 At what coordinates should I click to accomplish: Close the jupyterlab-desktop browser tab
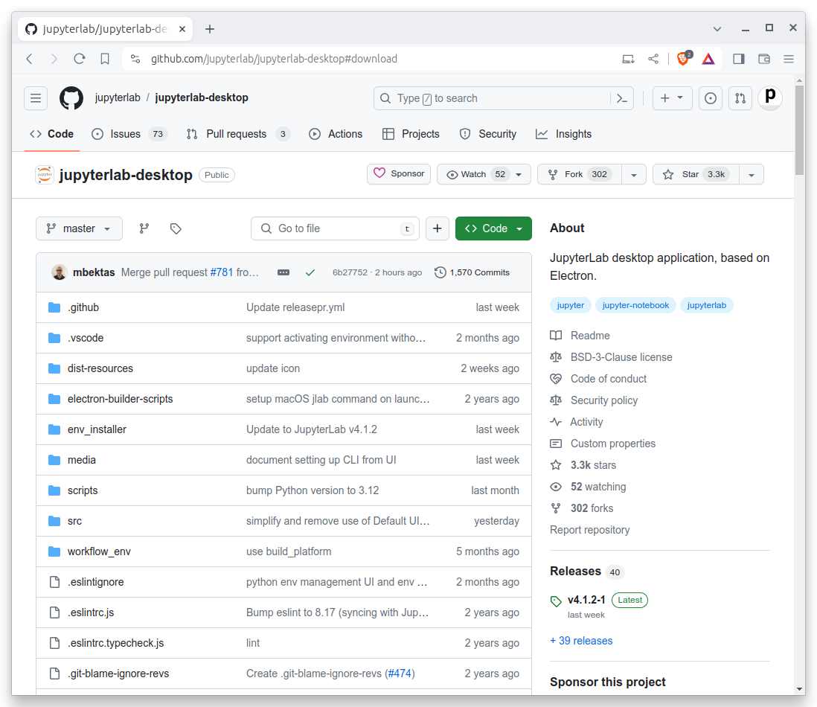coord(182,29)
